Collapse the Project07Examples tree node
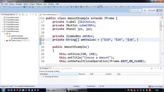The height and width of the screenshot is (92, 164). [2, 31]
